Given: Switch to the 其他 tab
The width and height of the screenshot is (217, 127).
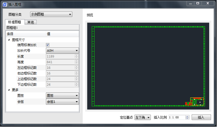Looking at the screenshot, I should (31, 22).
